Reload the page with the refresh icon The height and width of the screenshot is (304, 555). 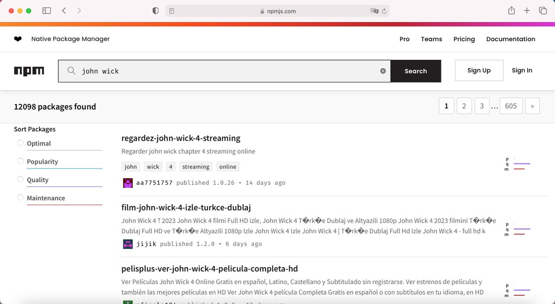[385, 11]
